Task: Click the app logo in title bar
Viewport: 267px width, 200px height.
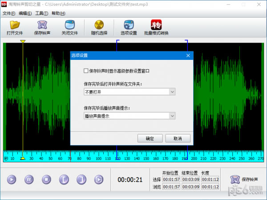Action: 4,4
